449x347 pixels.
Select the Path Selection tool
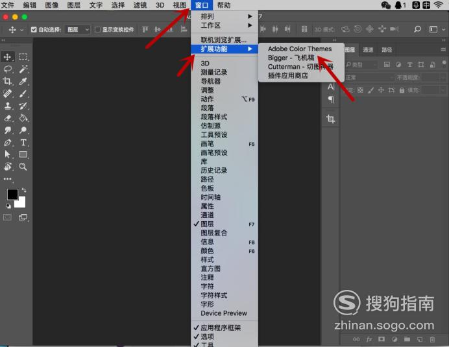tap(7, 154)
